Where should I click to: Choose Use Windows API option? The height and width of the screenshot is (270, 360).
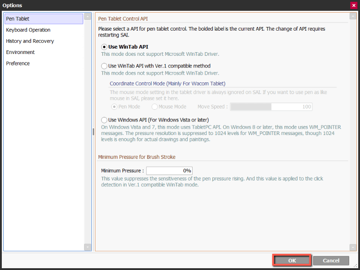(104, 120)
